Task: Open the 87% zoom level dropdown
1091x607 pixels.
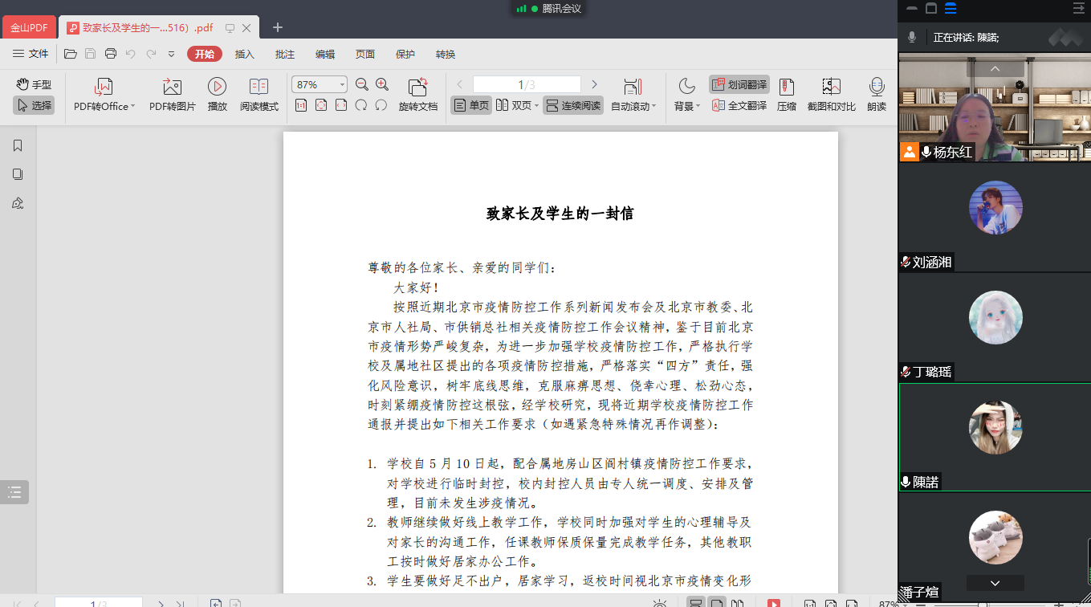Action: click(342, 85)
